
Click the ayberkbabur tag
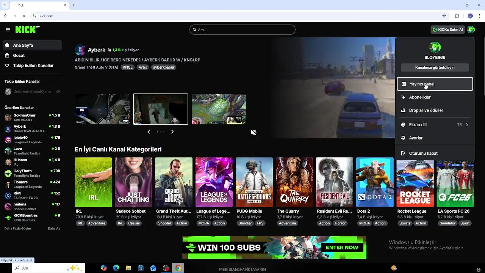coord(164,67)
